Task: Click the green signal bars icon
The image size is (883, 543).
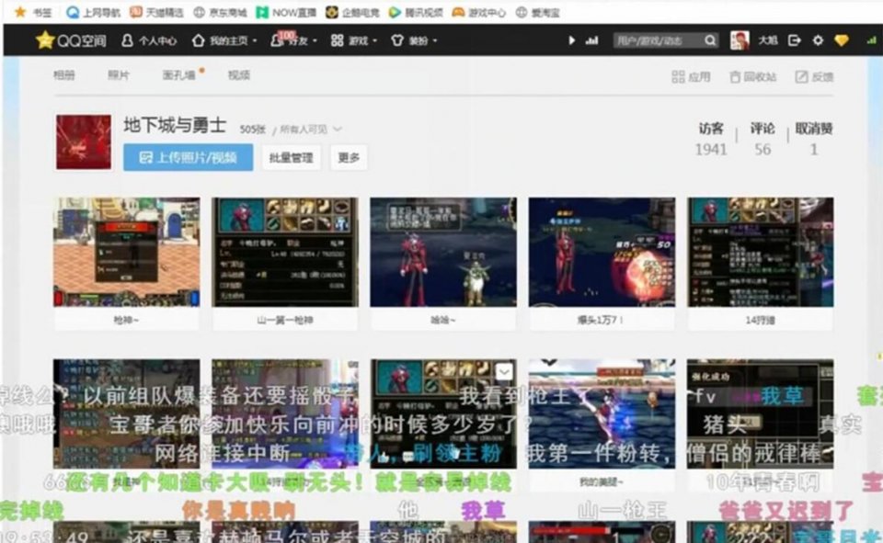Action: coord(871,40)
